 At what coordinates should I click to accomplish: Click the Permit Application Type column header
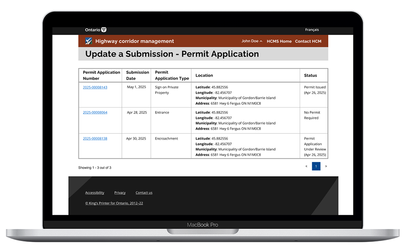coord(172,75)
